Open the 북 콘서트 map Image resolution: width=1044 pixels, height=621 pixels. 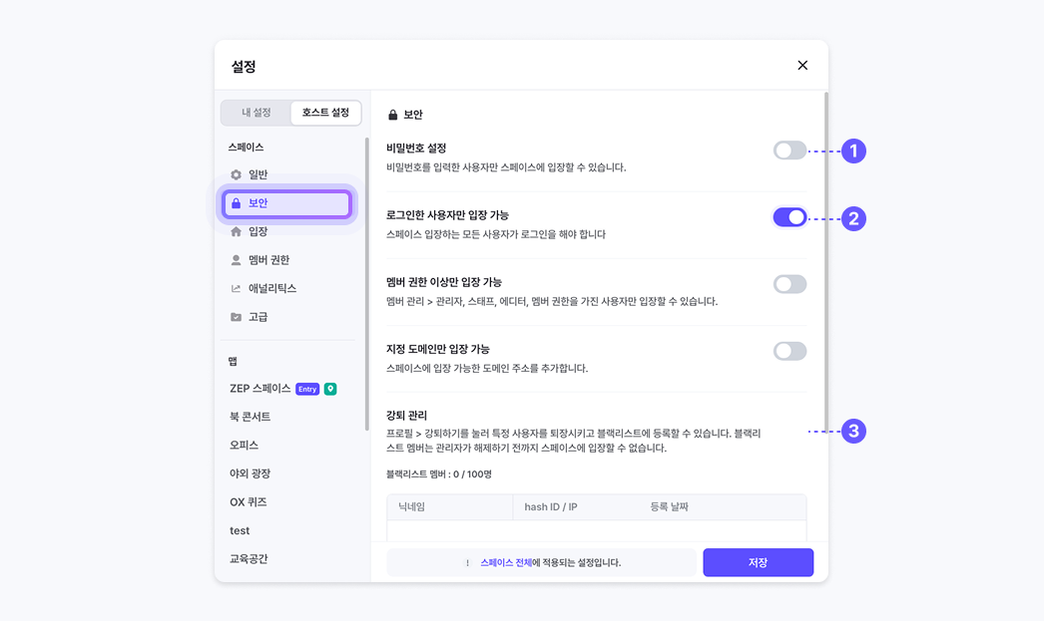pyautogui.click(x=251, y=417)
